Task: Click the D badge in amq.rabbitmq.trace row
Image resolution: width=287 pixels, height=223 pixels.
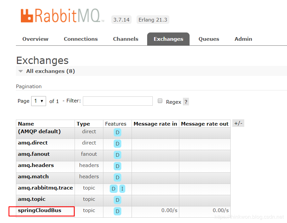Action: coord(114,189)
